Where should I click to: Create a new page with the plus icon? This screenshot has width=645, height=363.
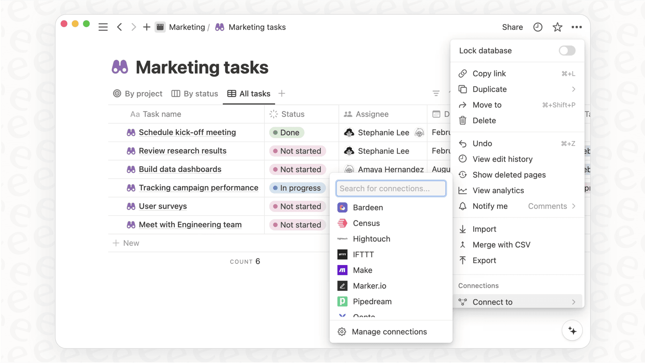click(x=146, y=27)
